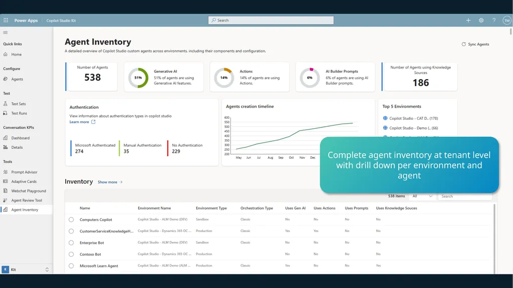This screenshot has height=288, width=513.
Task: Collapse the sidebar with hamburger icon
Action: click(x=5, y=33)
